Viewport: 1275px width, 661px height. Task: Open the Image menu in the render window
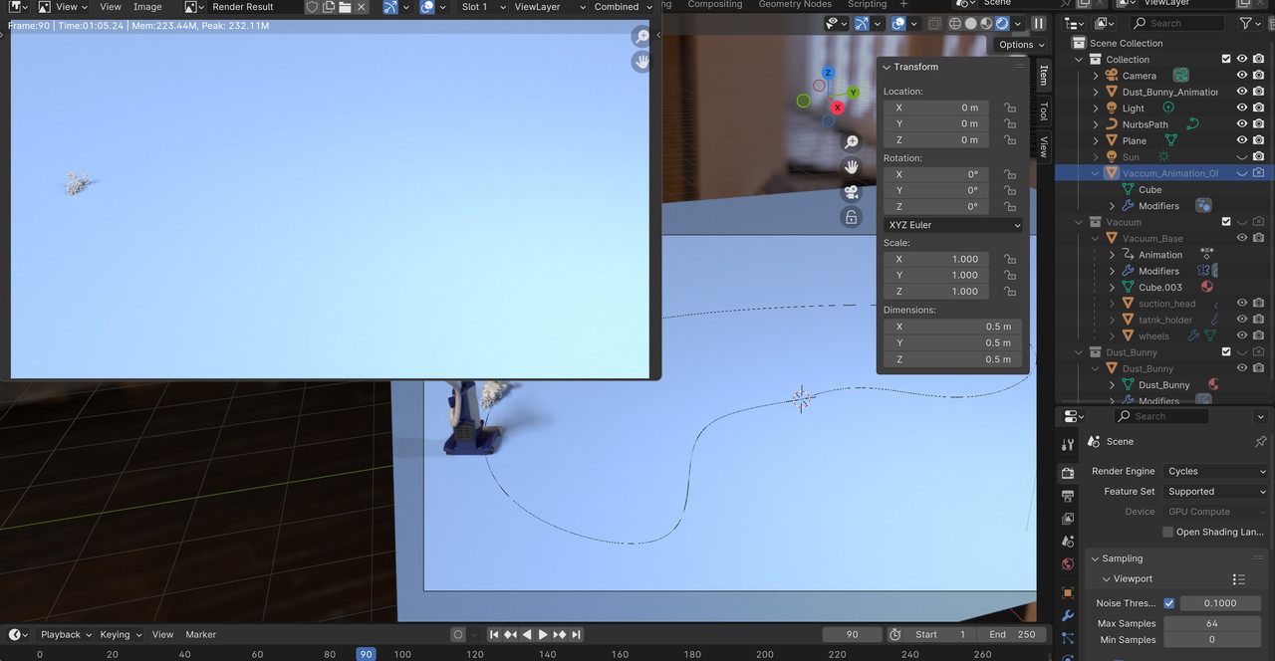(x=147, y=7)
